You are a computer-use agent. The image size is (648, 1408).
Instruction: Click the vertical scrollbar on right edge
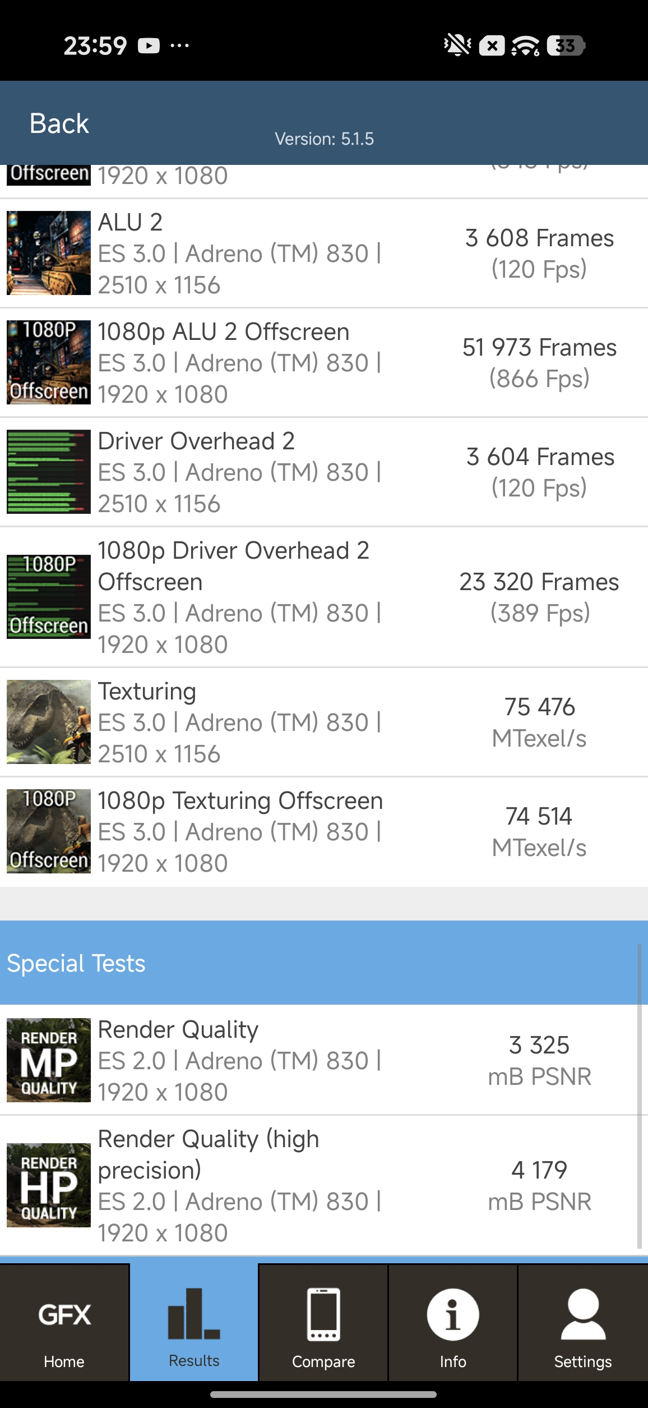(x=639, y=1094)
